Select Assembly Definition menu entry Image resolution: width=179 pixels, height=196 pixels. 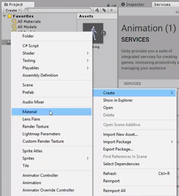(x=52, y=75)
